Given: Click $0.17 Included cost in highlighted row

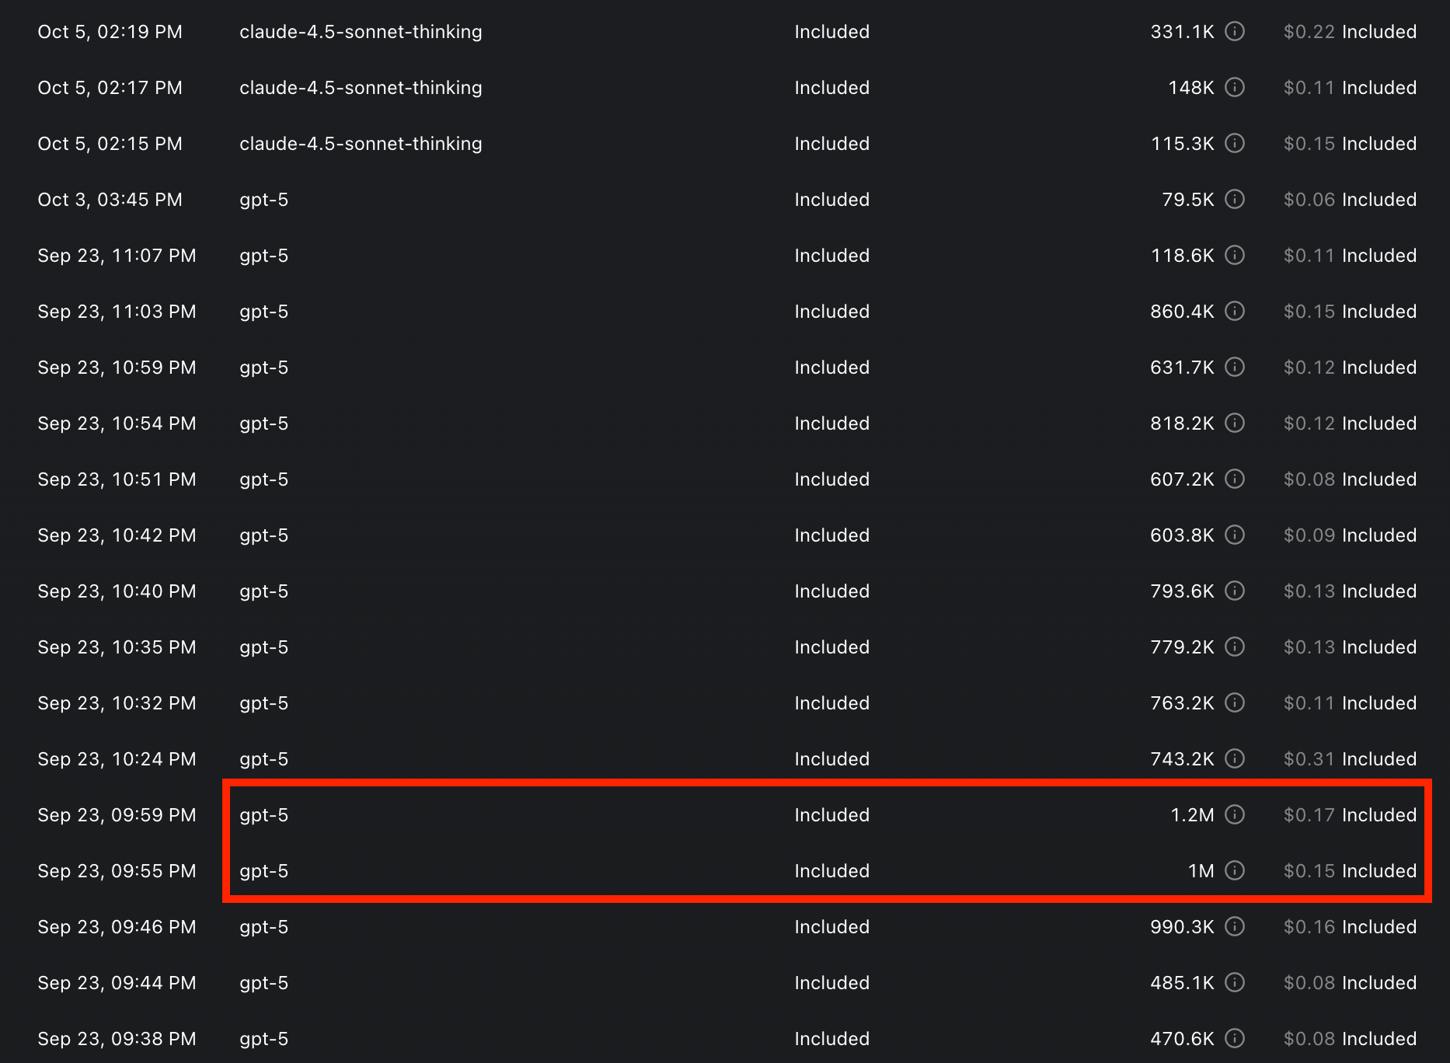Looking at the screenshot, I should point(1350,815).
